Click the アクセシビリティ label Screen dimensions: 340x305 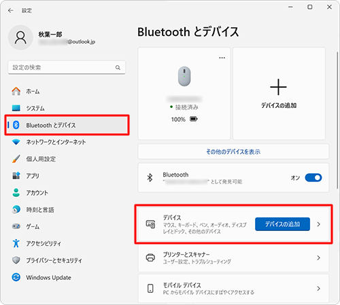click(x=44, y=243)
